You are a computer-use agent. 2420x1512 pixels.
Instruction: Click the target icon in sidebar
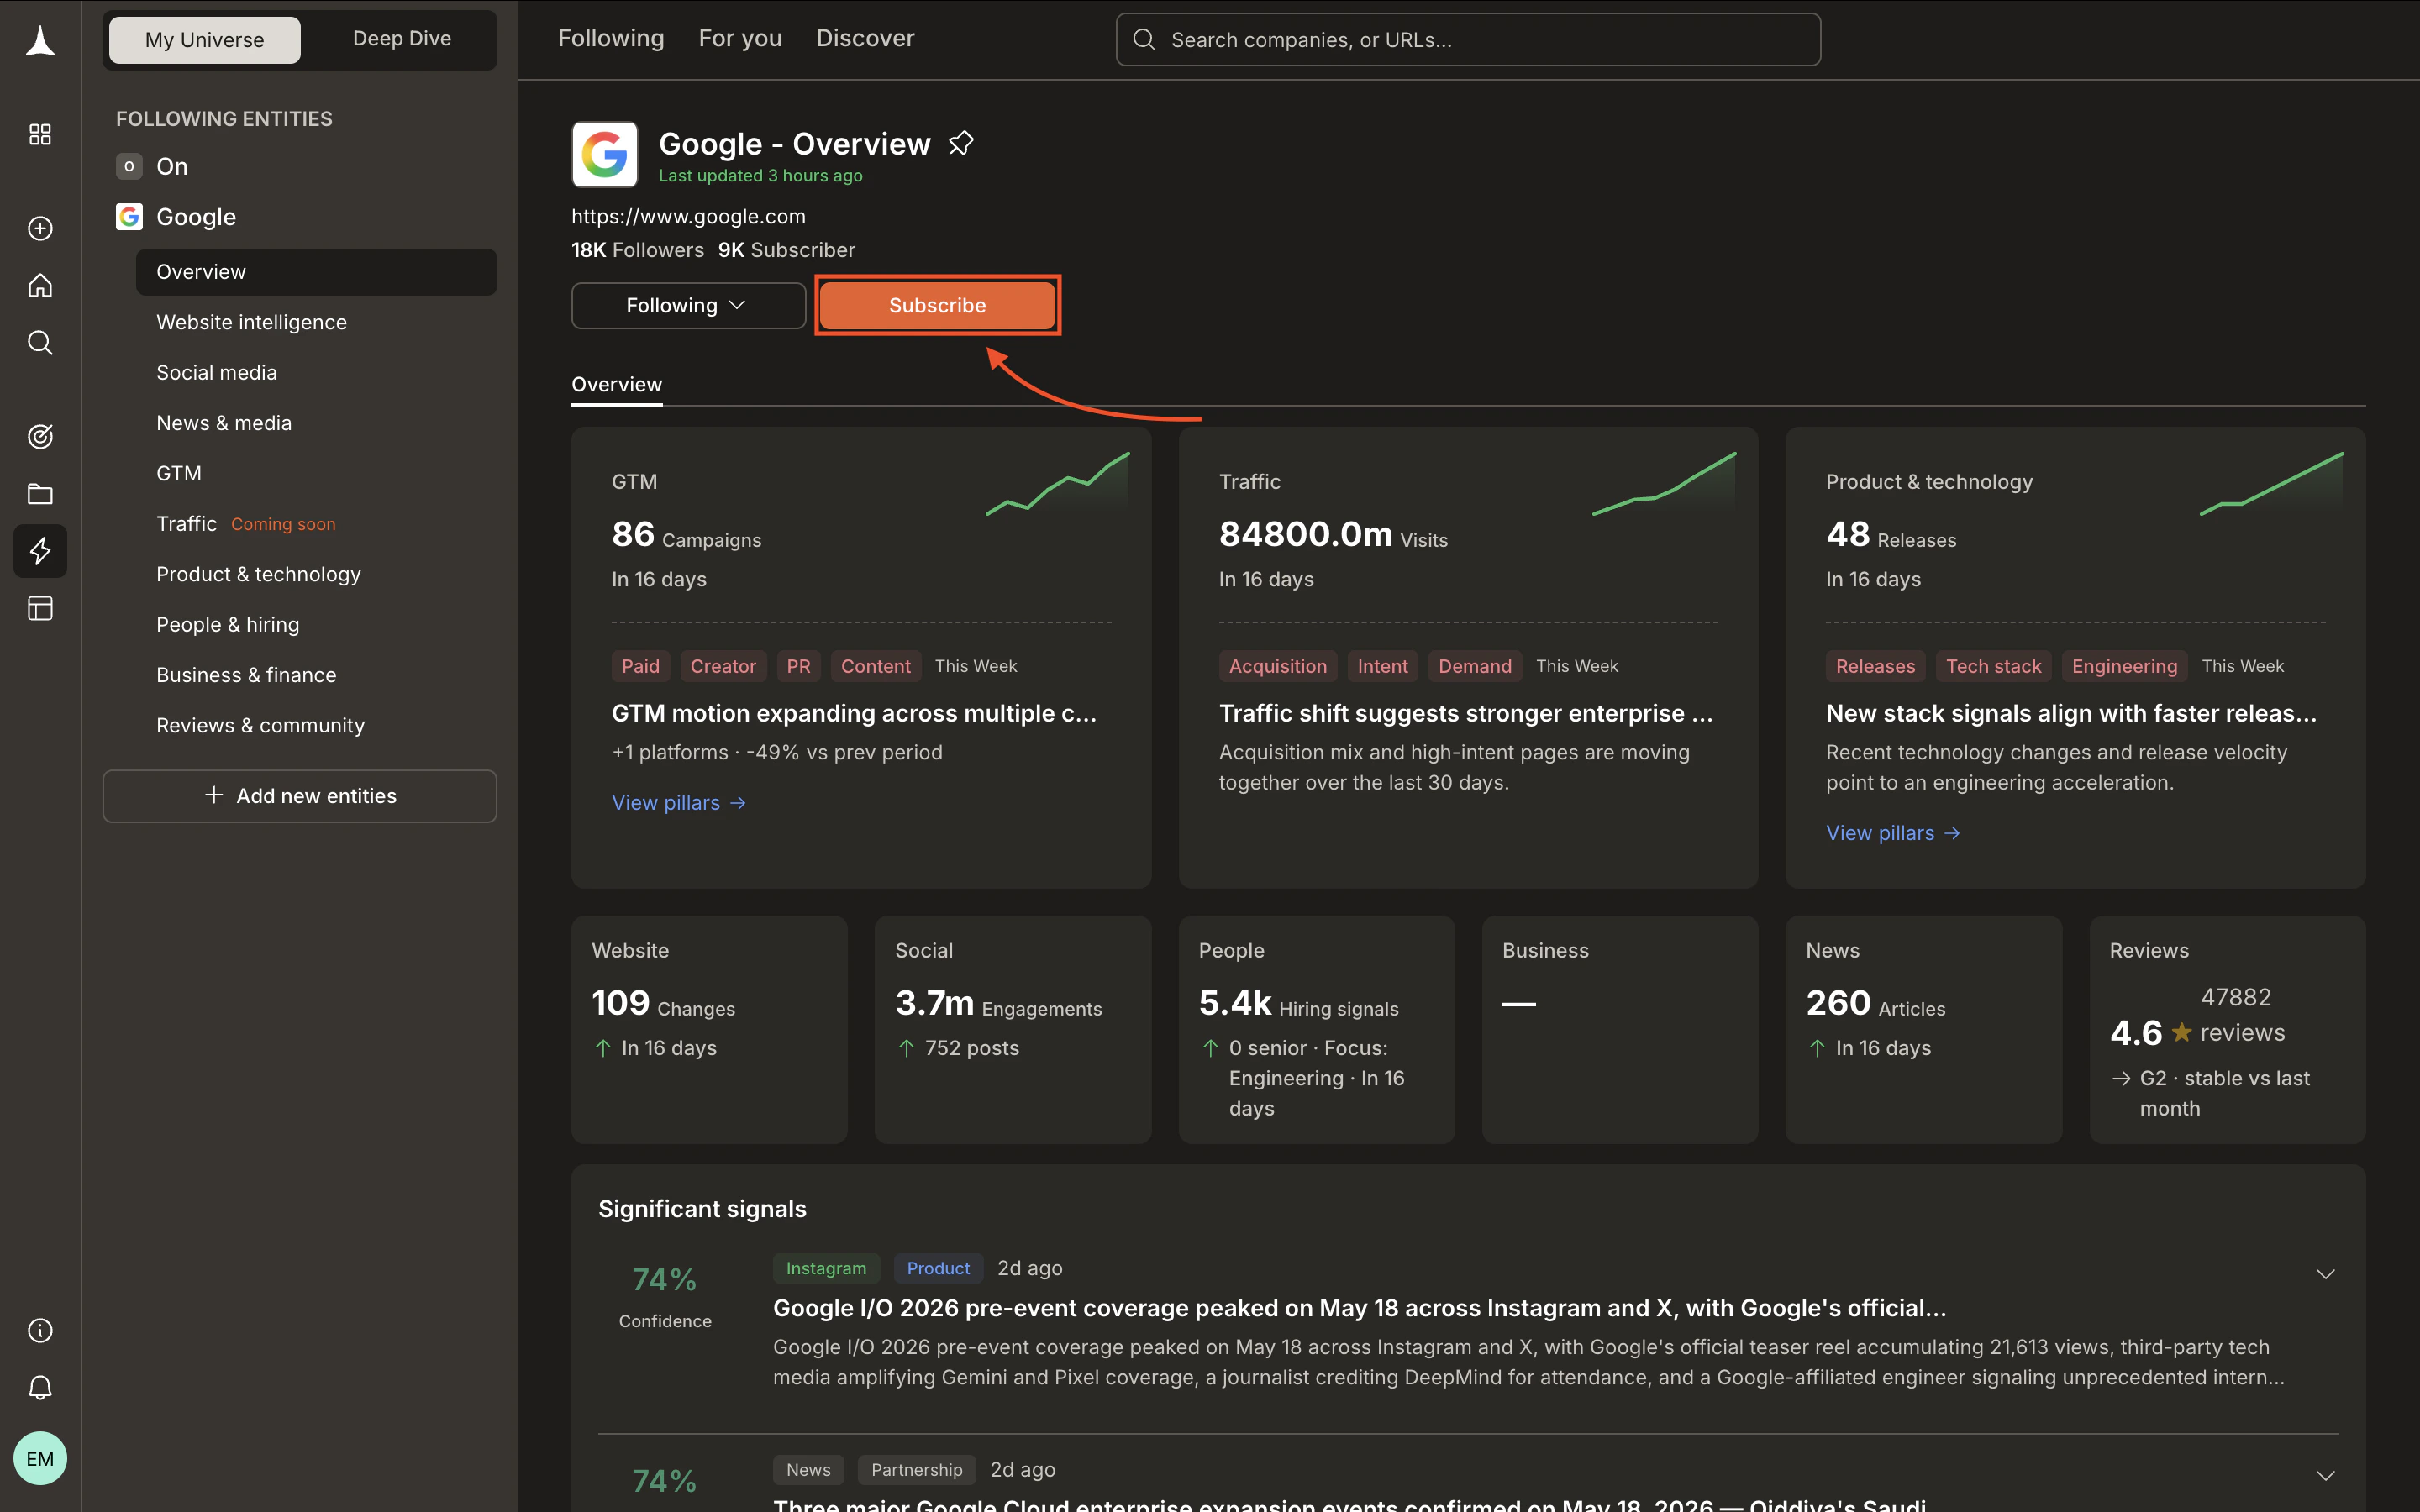[40, 436]
